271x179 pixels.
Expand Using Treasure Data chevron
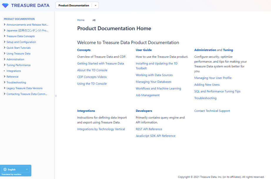[4, 53]
